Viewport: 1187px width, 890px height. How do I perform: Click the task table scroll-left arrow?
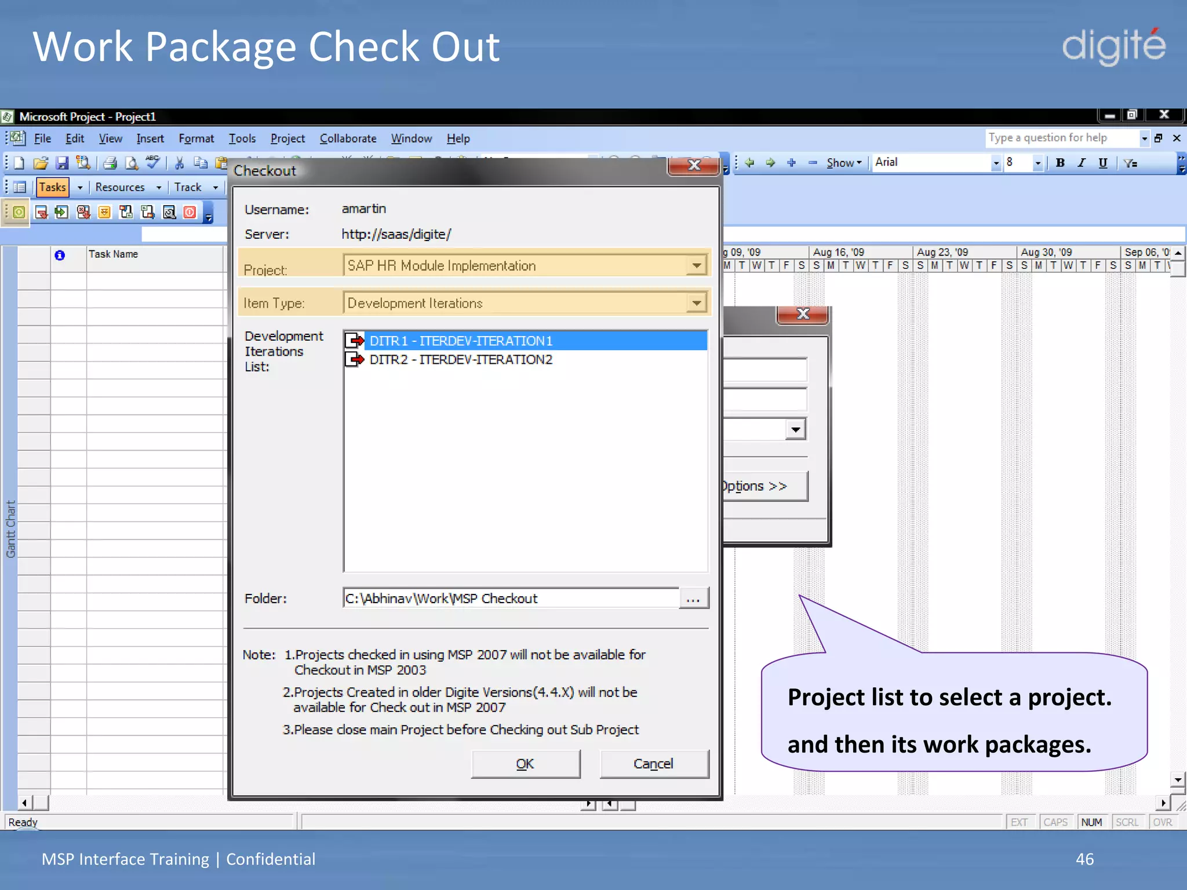coord(24,803)
